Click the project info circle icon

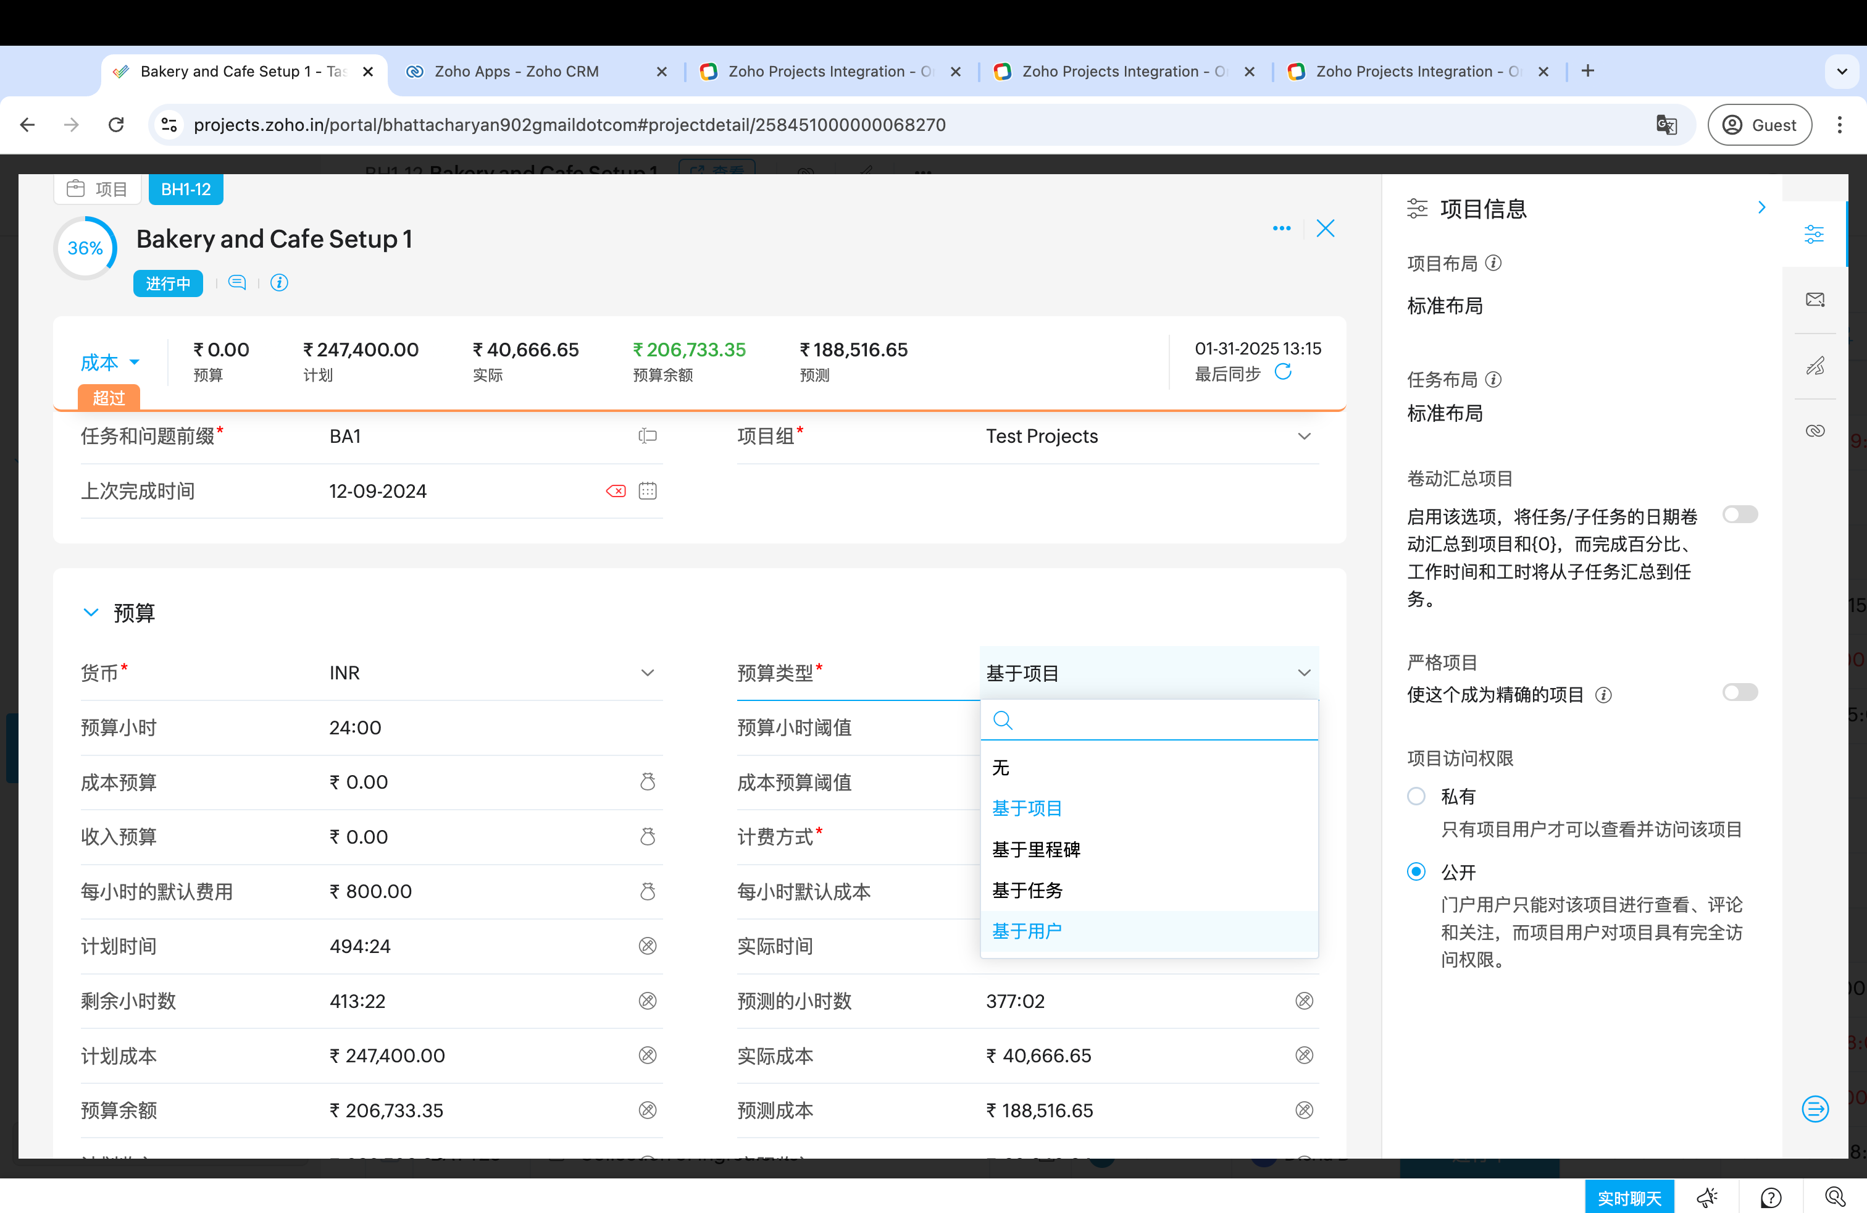[279, 282]
